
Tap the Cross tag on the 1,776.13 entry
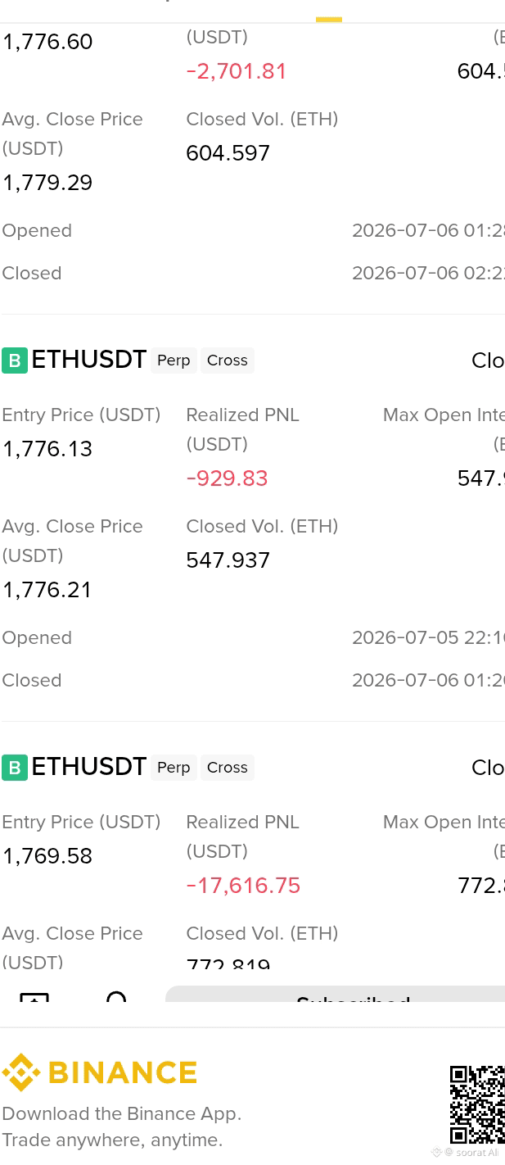pyautogui.click(x=228, y=360)
